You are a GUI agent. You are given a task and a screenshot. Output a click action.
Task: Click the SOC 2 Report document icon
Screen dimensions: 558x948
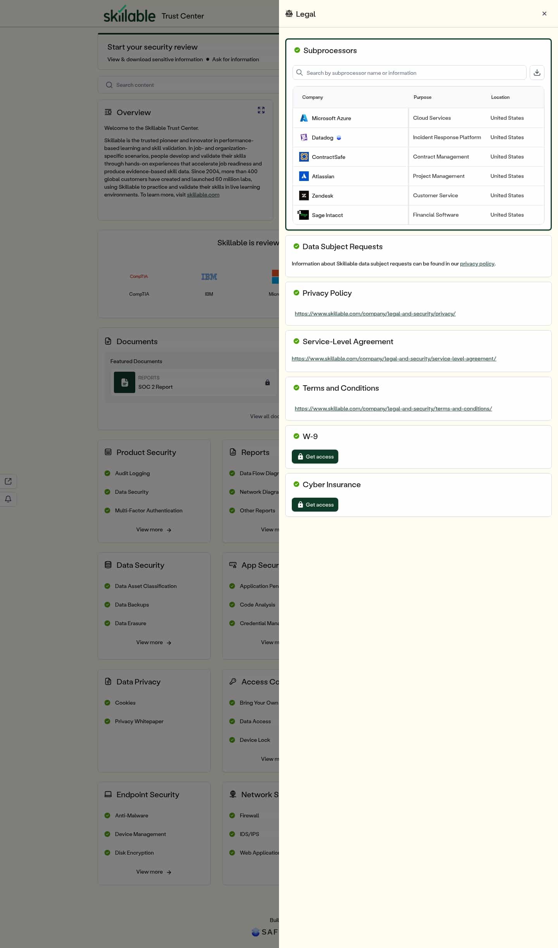coord(124,383)
